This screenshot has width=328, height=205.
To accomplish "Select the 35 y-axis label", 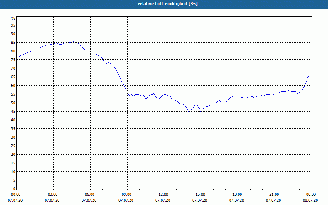I will point(13,129).
